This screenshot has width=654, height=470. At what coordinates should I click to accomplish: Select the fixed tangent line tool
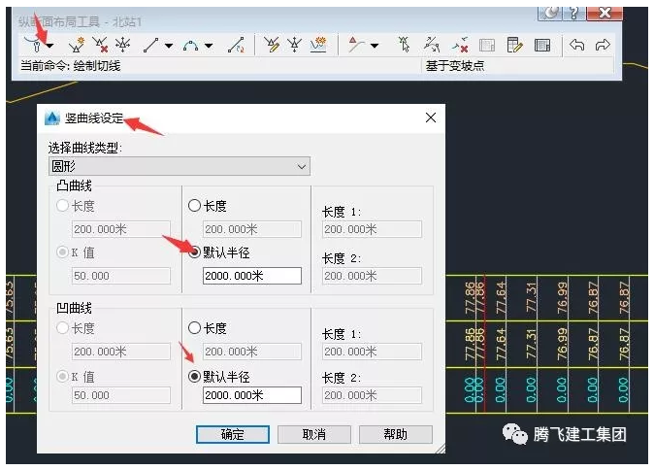pyautogui.click(x=150, y=45)
